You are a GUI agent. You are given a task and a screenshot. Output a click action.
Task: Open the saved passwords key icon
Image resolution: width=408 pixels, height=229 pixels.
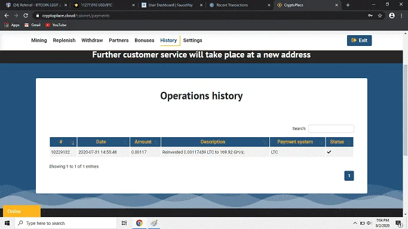(x=370, y=16)
